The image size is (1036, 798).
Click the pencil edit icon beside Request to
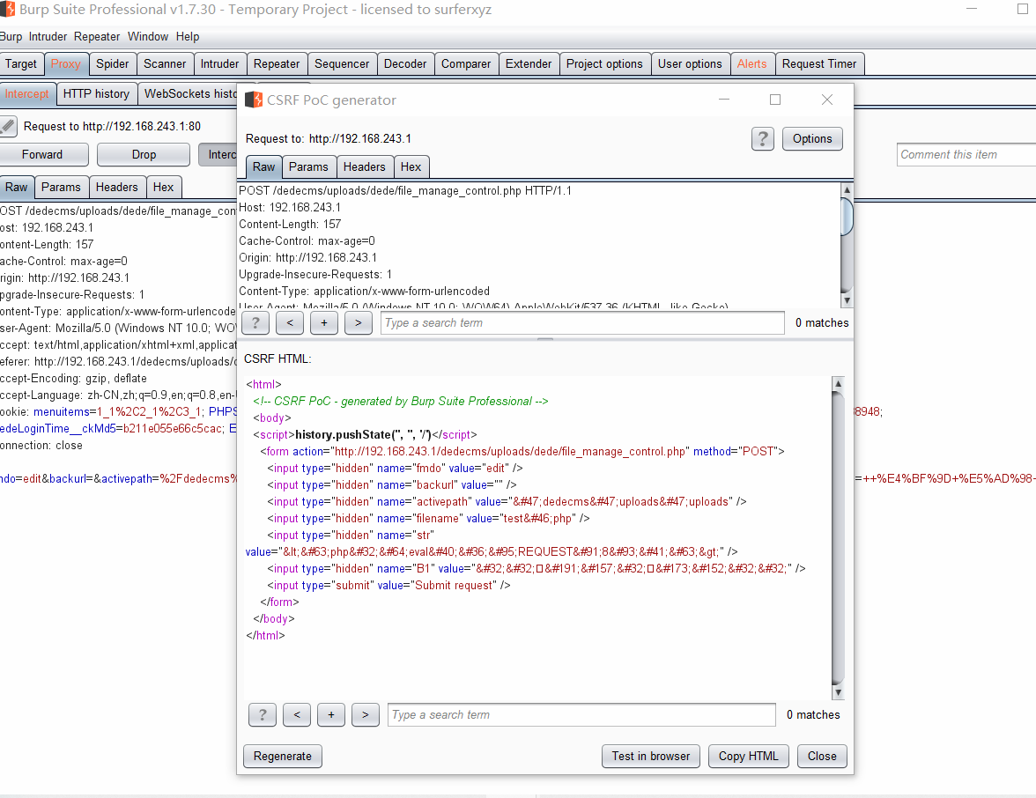click(x=8, y=125)
